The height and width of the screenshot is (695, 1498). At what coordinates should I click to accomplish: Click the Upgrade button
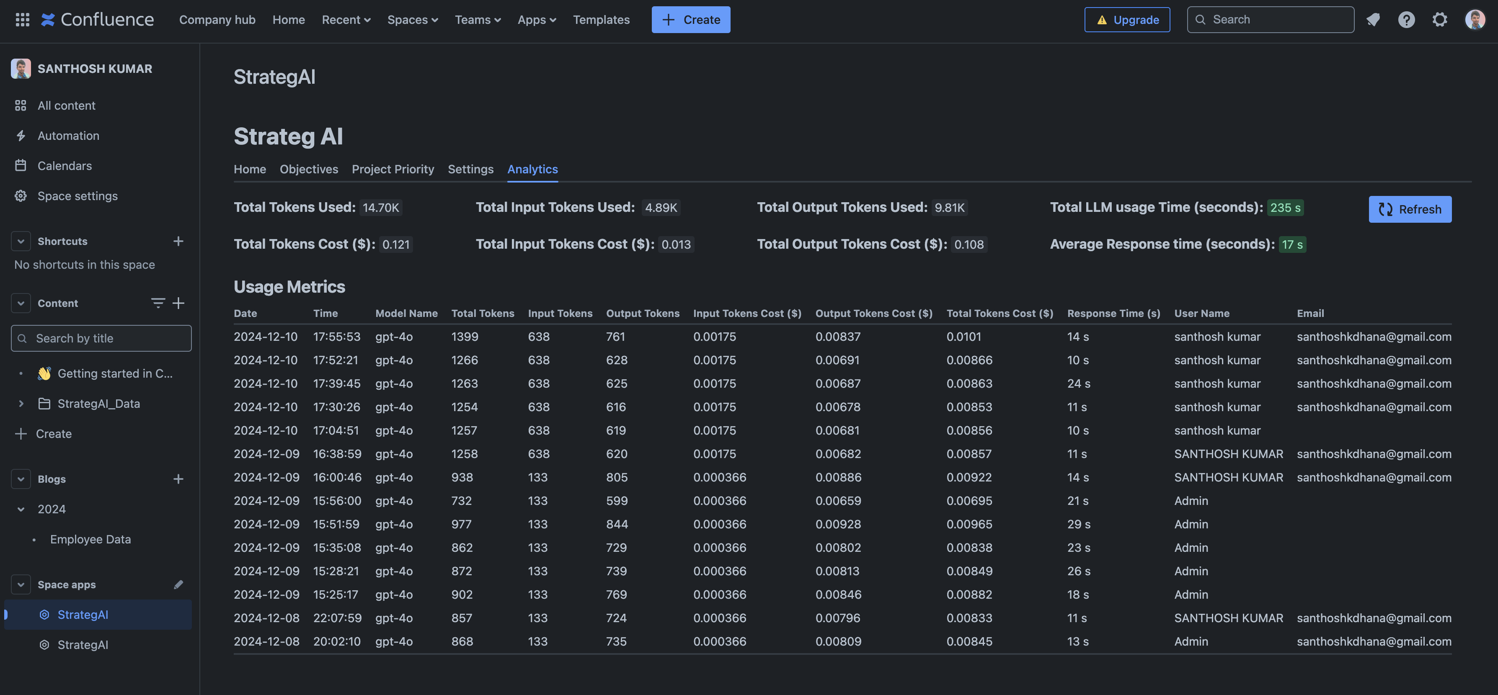(1127, 20)
